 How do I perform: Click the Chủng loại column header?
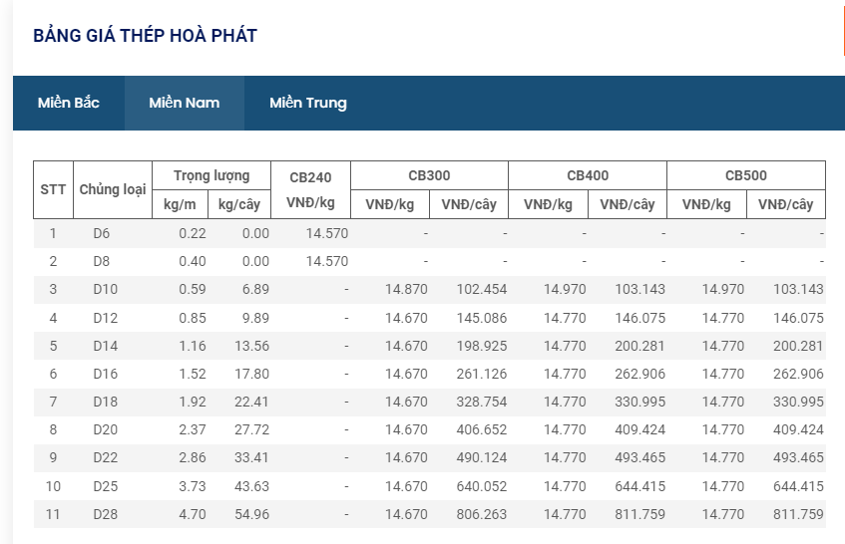(113, 189)
